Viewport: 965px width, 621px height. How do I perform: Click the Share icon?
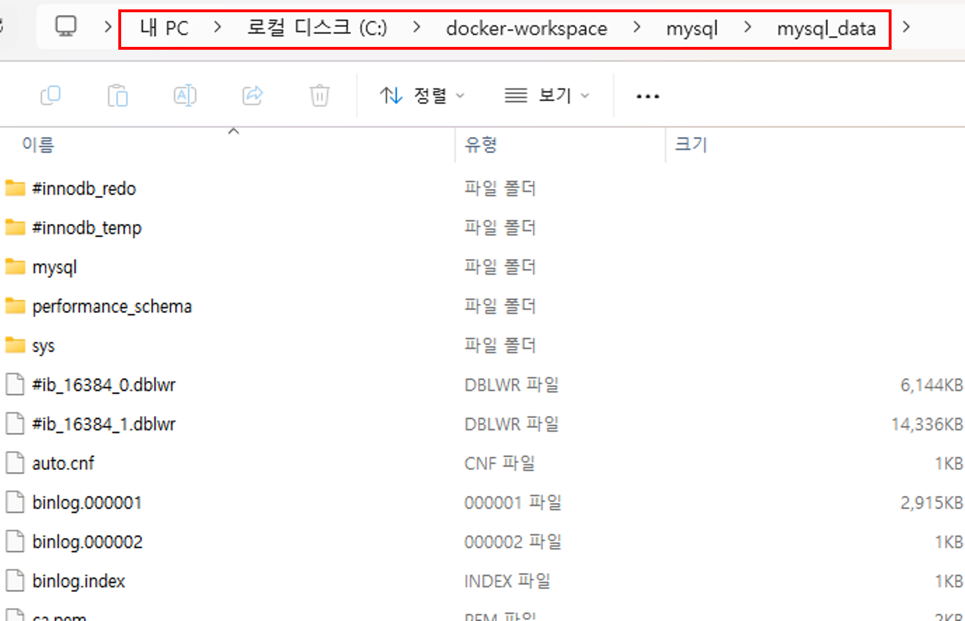252,95
